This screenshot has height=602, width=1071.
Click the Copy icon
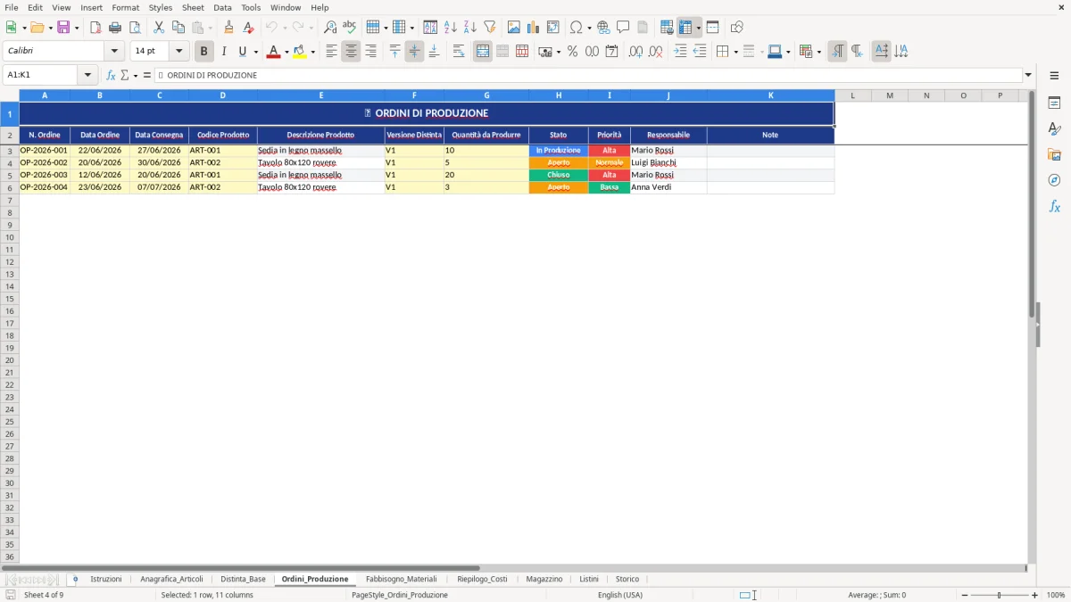click(x=178, y=27)
